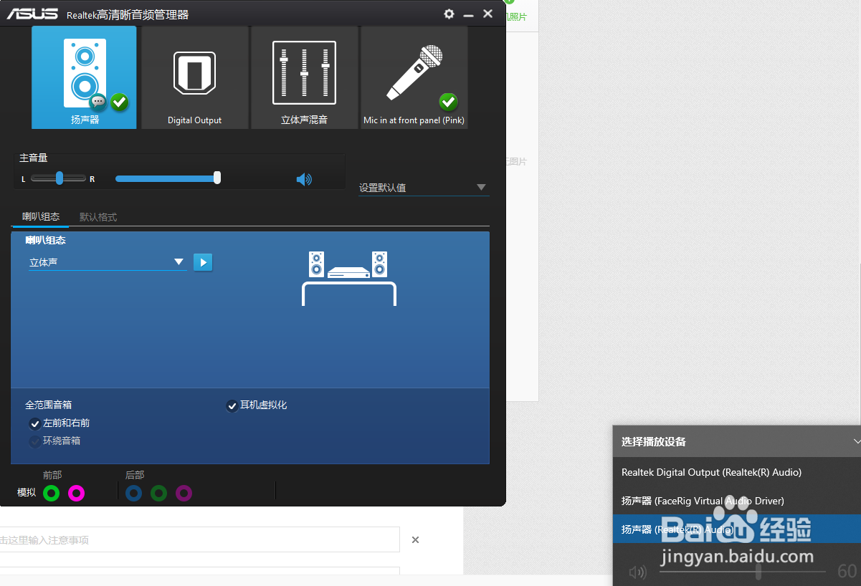Toggle 环绕音箱 checkbox

tap(34, 441)
